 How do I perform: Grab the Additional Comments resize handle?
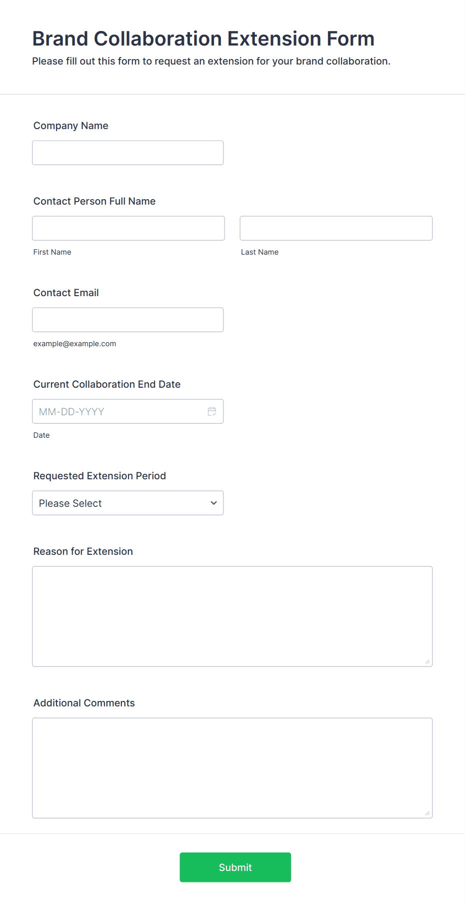point(427,813)
